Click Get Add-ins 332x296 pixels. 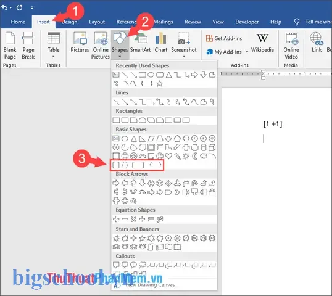coord(224,38)
